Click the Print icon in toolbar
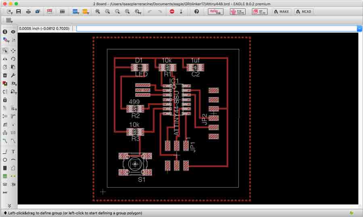 tap(28, 12)
